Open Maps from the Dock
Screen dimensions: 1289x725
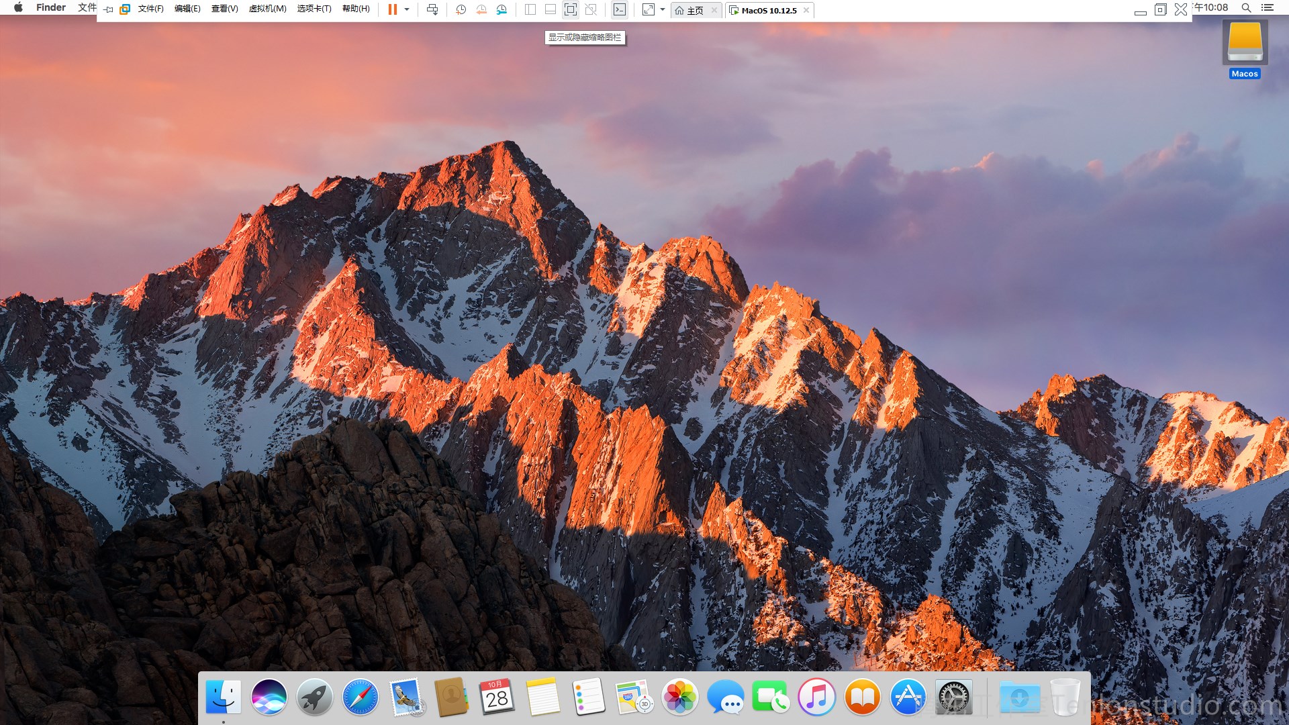point(634,697)
